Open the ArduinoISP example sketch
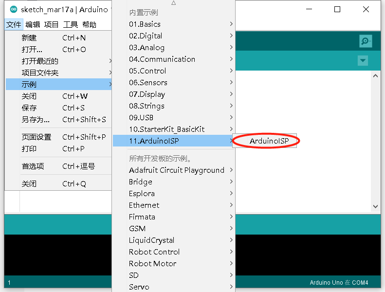Screen dimensions: 385x292 pos(265,141)
